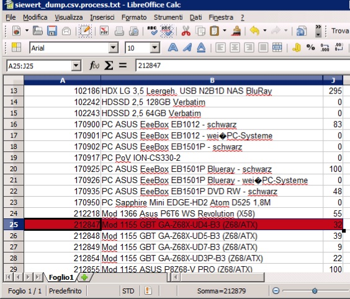Click Add Decimal Place icon

[x=325, y=47]
